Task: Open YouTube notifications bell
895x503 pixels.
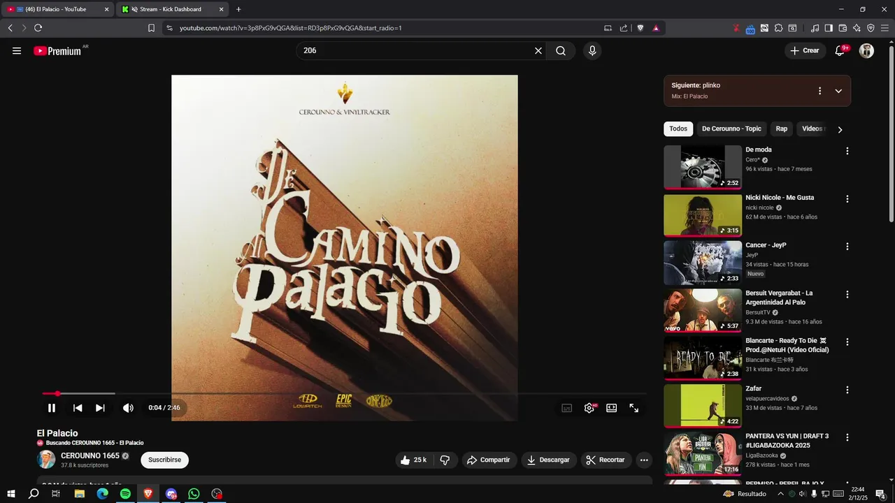Action: (840, 51)
